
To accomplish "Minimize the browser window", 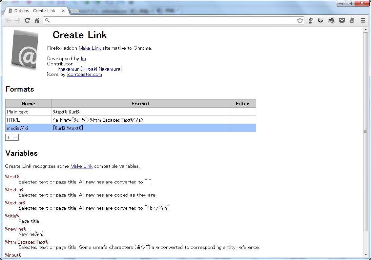I will coord(341,4).
